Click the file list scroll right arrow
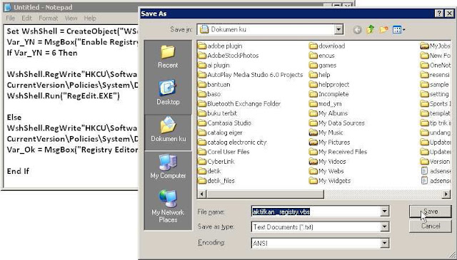 (x=446, y=194)
